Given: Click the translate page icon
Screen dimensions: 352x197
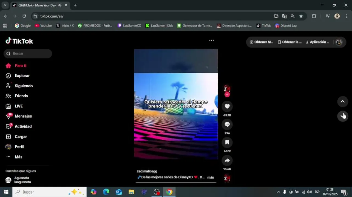Looking at the screenshot, I should pos(284,16).
